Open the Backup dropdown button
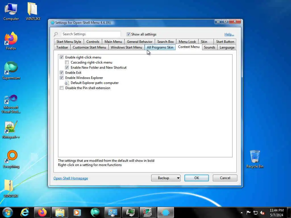This screenshot has height=218, width=291. click(x=166, y=178)
